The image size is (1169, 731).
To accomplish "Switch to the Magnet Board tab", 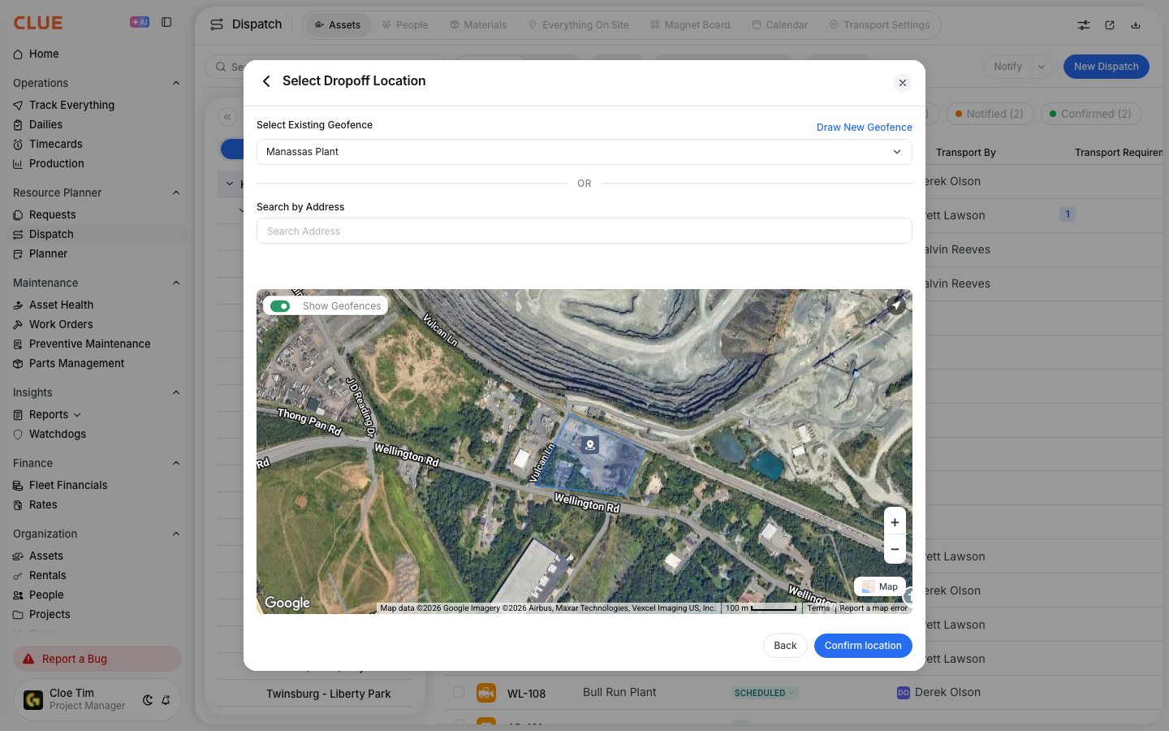I will click(690, 25).
